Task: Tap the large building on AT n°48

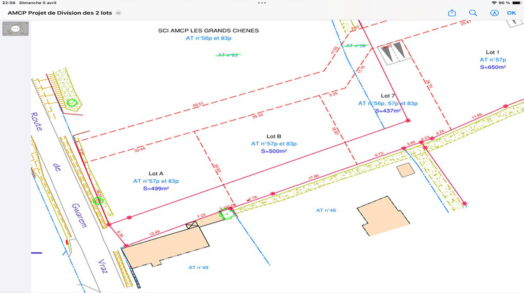Action: 384,216
